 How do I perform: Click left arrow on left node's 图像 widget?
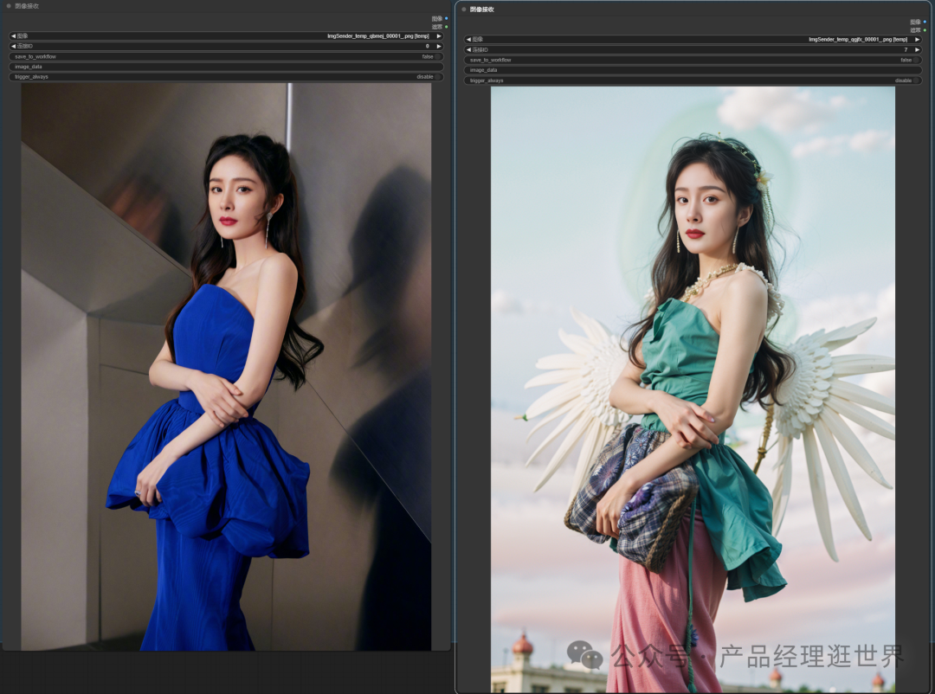coord(14,35)
